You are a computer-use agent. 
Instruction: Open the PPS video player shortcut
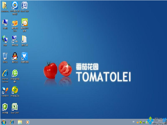point(24,22)
